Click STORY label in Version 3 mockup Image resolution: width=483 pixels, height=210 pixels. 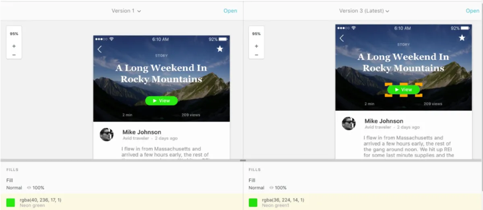pos(403,44)
